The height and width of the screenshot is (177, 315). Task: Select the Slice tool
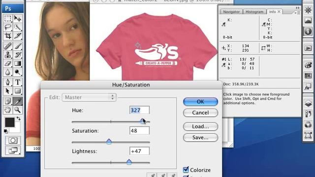(18, 36)
